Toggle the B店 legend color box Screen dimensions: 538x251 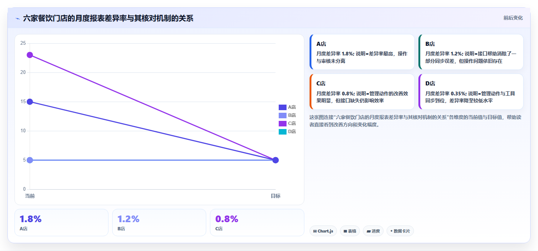(283, 115)
